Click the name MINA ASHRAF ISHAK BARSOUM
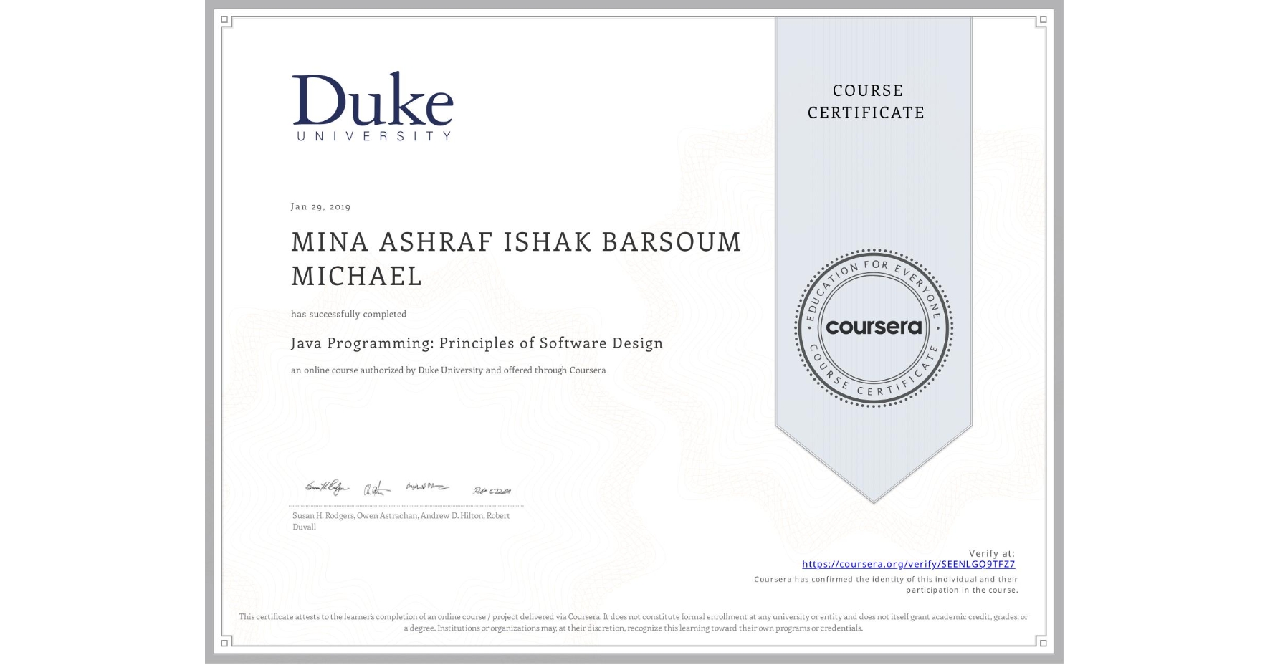 516,242
